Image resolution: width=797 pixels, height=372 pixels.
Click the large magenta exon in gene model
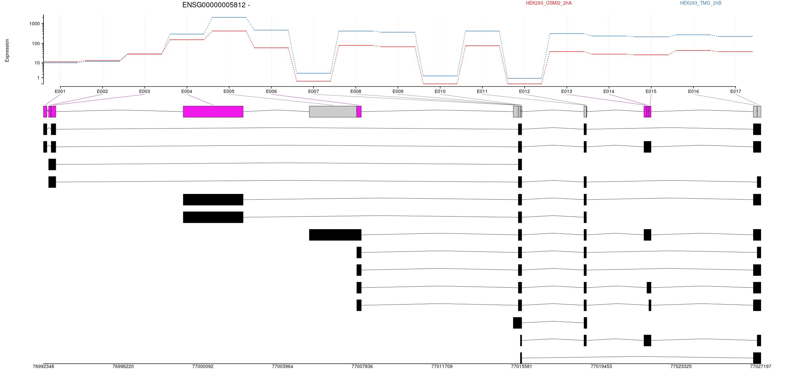click(x=213, y=112)
